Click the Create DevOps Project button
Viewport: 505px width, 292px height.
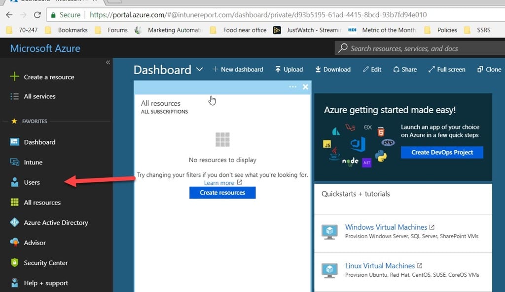[x=442, y=152]
